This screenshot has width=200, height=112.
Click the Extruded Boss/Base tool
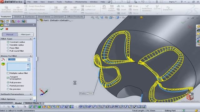tap(6, 9)
